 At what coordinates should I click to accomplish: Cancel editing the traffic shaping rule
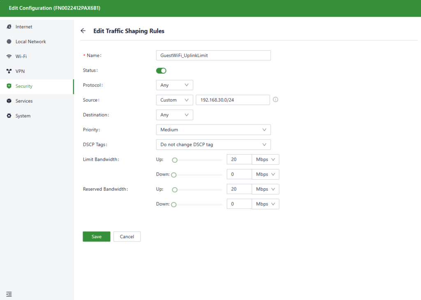click(127, 237)
